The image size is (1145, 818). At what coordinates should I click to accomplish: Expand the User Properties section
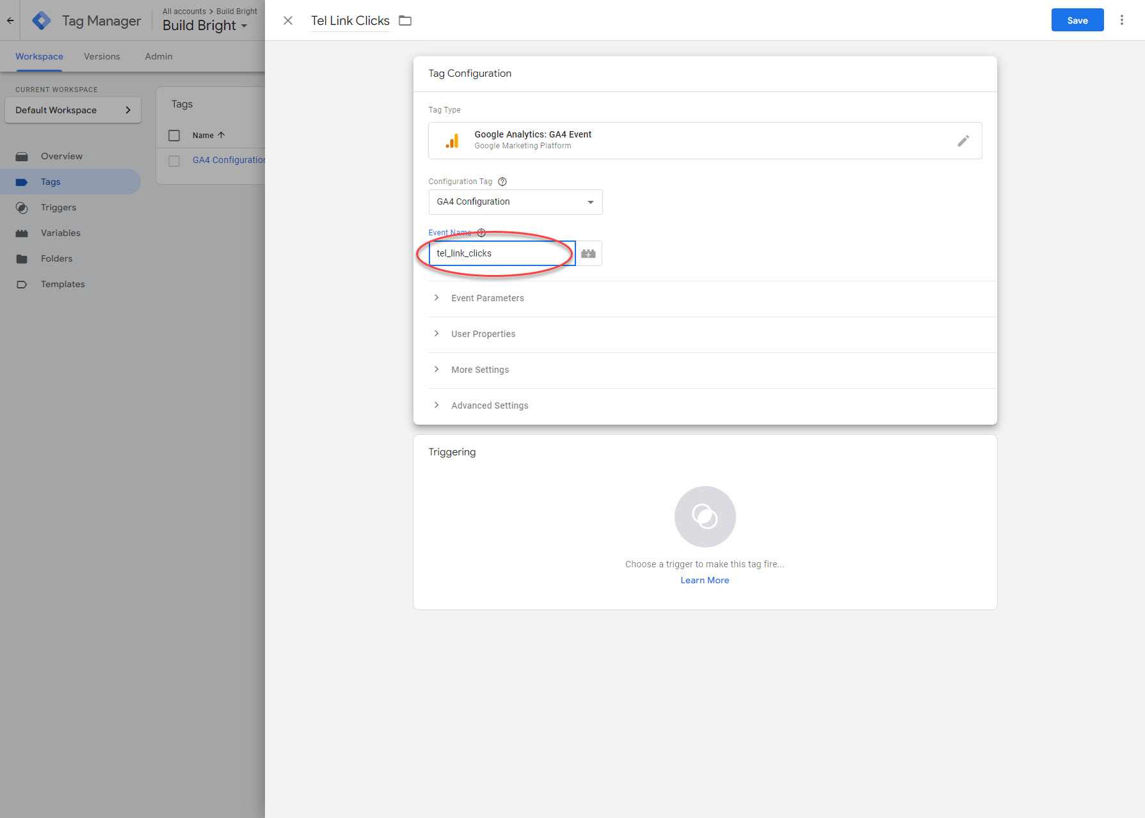coord(483,334)
